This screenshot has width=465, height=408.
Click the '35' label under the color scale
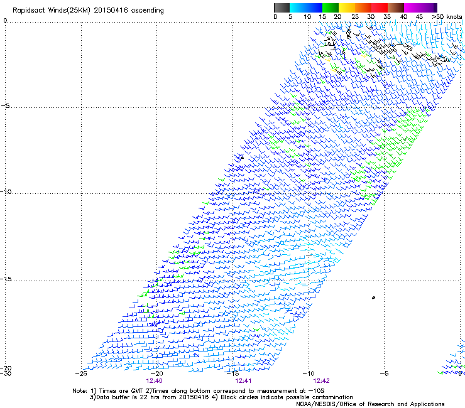[x=387, y=17]
